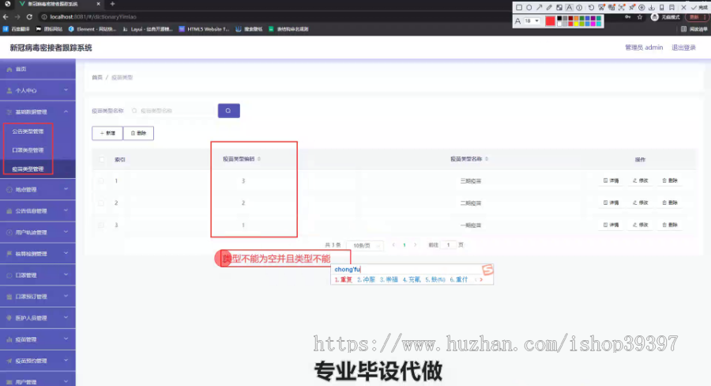Screen dimensions: 711x386
Task: Expand 个人中心 sidebar menu
Action: pos(38,90)
